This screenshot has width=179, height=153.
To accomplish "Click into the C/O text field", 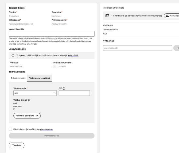I will coord(74,93).
